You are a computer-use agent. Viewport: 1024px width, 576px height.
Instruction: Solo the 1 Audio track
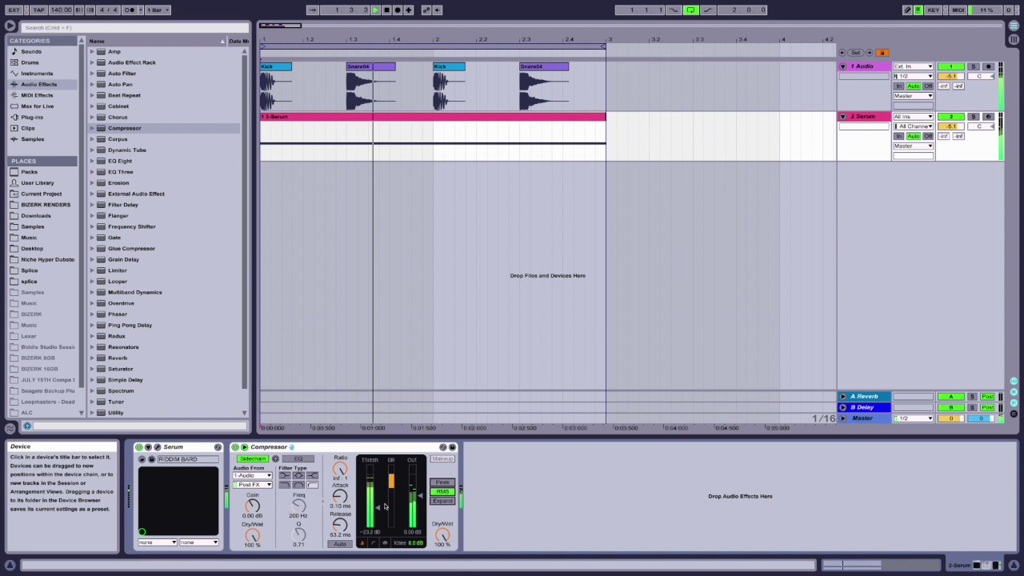(973, 66)
